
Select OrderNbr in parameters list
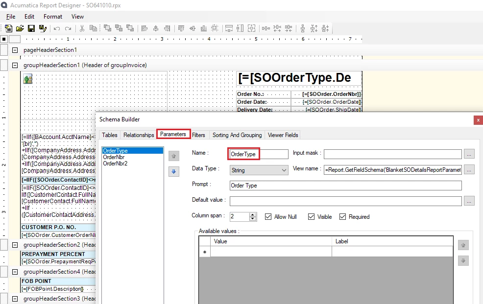[132, 157]
